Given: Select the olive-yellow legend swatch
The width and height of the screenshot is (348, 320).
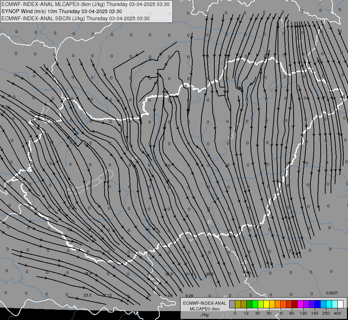Looking at the screenshot, I should [x=238, y=304].
